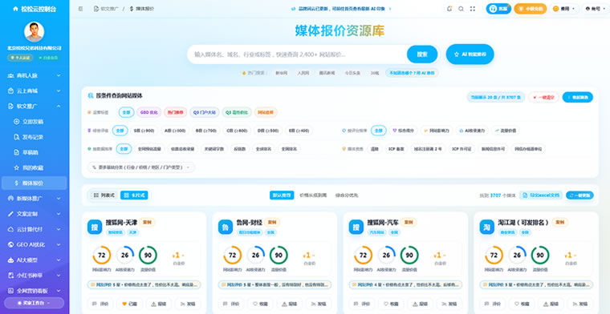Click the 草稿箱 document icon

click(16, 152)
